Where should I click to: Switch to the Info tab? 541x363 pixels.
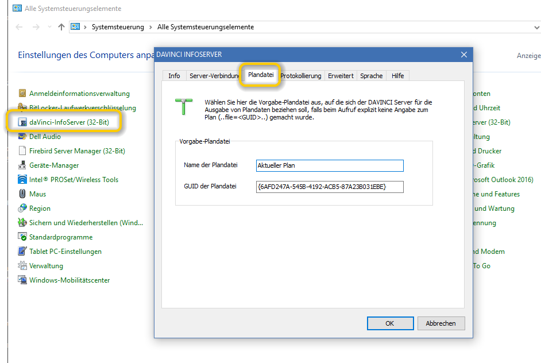(174, 76)
